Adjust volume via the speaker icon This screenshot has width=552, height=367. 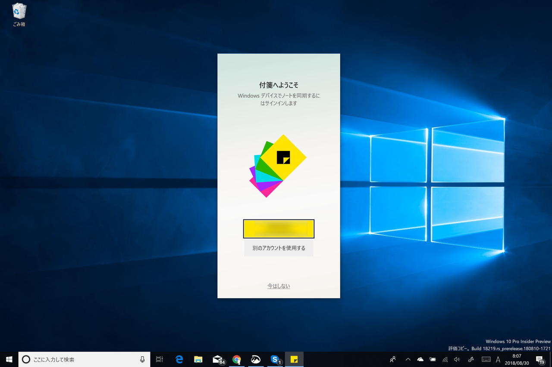(457, 359)
